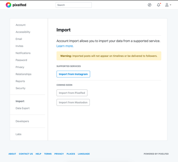The width and height of the screenshot is (178, 162).
Task: Click Import from Instagram button
Action: [73, 74]
